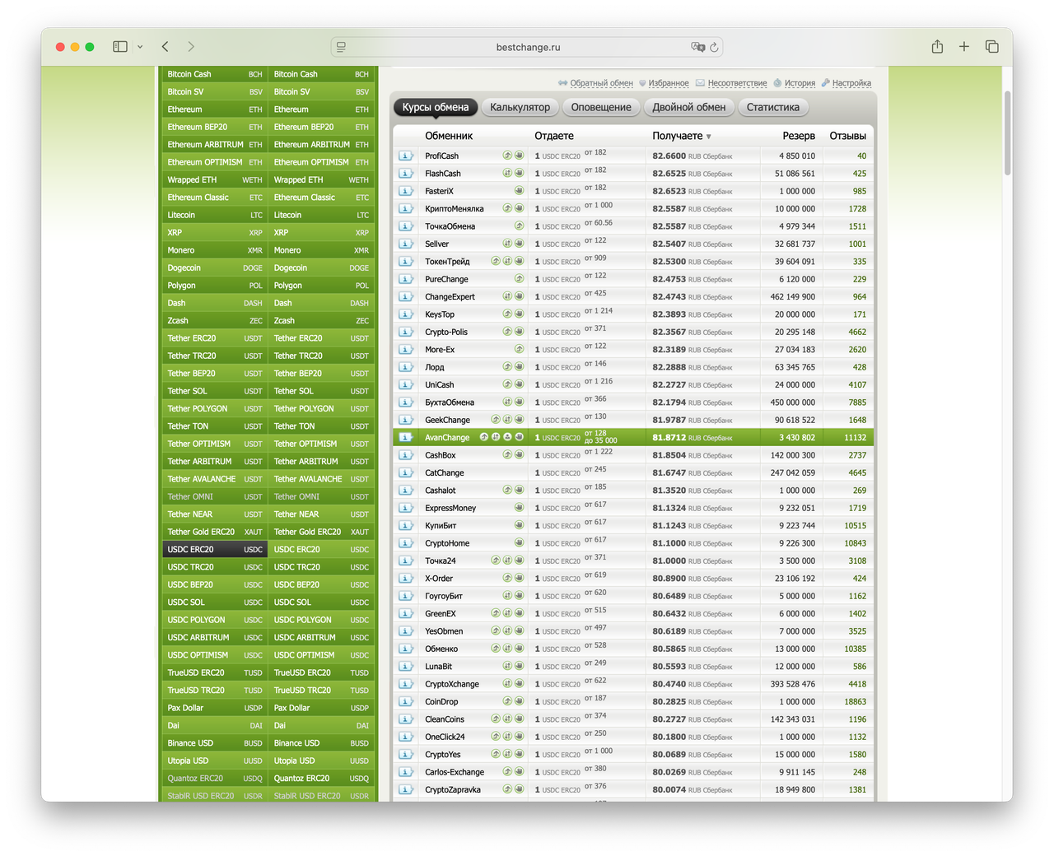1054x856 pixels.
Task: Open a new tab with plus button
Action: pyautogui.click(x=964, y=47)
